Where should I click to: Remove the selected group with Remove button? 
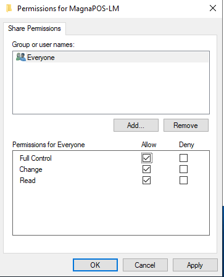[186, 125]
